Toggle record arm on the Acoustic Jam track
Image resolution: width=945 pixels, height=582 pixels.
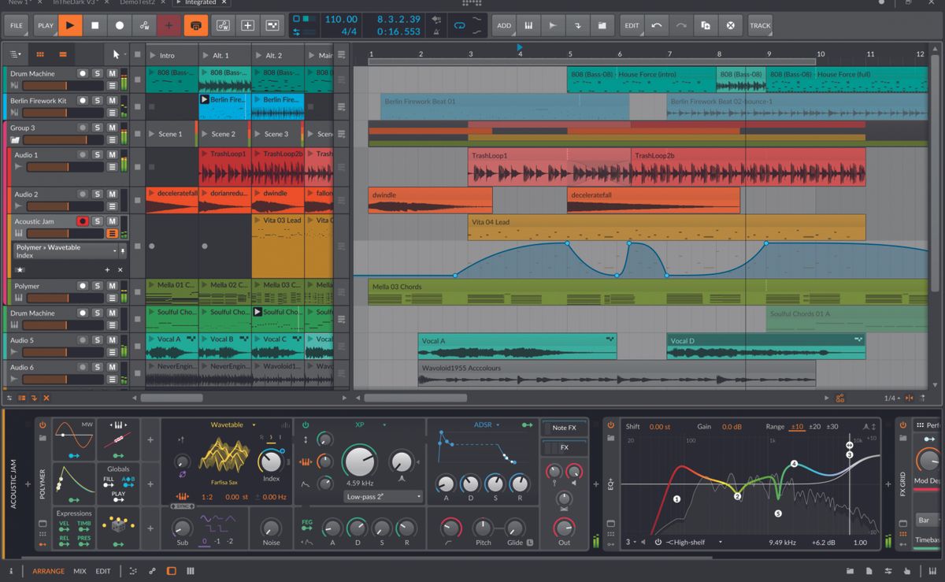pos(84,221)
